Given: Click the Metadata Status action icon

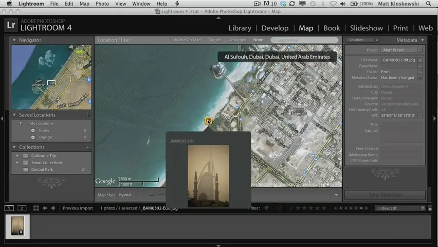Looking at the screenshot, I should [x=420, y=78].
